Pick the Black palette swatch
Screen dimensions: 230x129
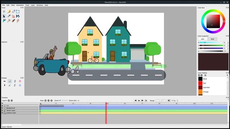[x=201, y=79]
